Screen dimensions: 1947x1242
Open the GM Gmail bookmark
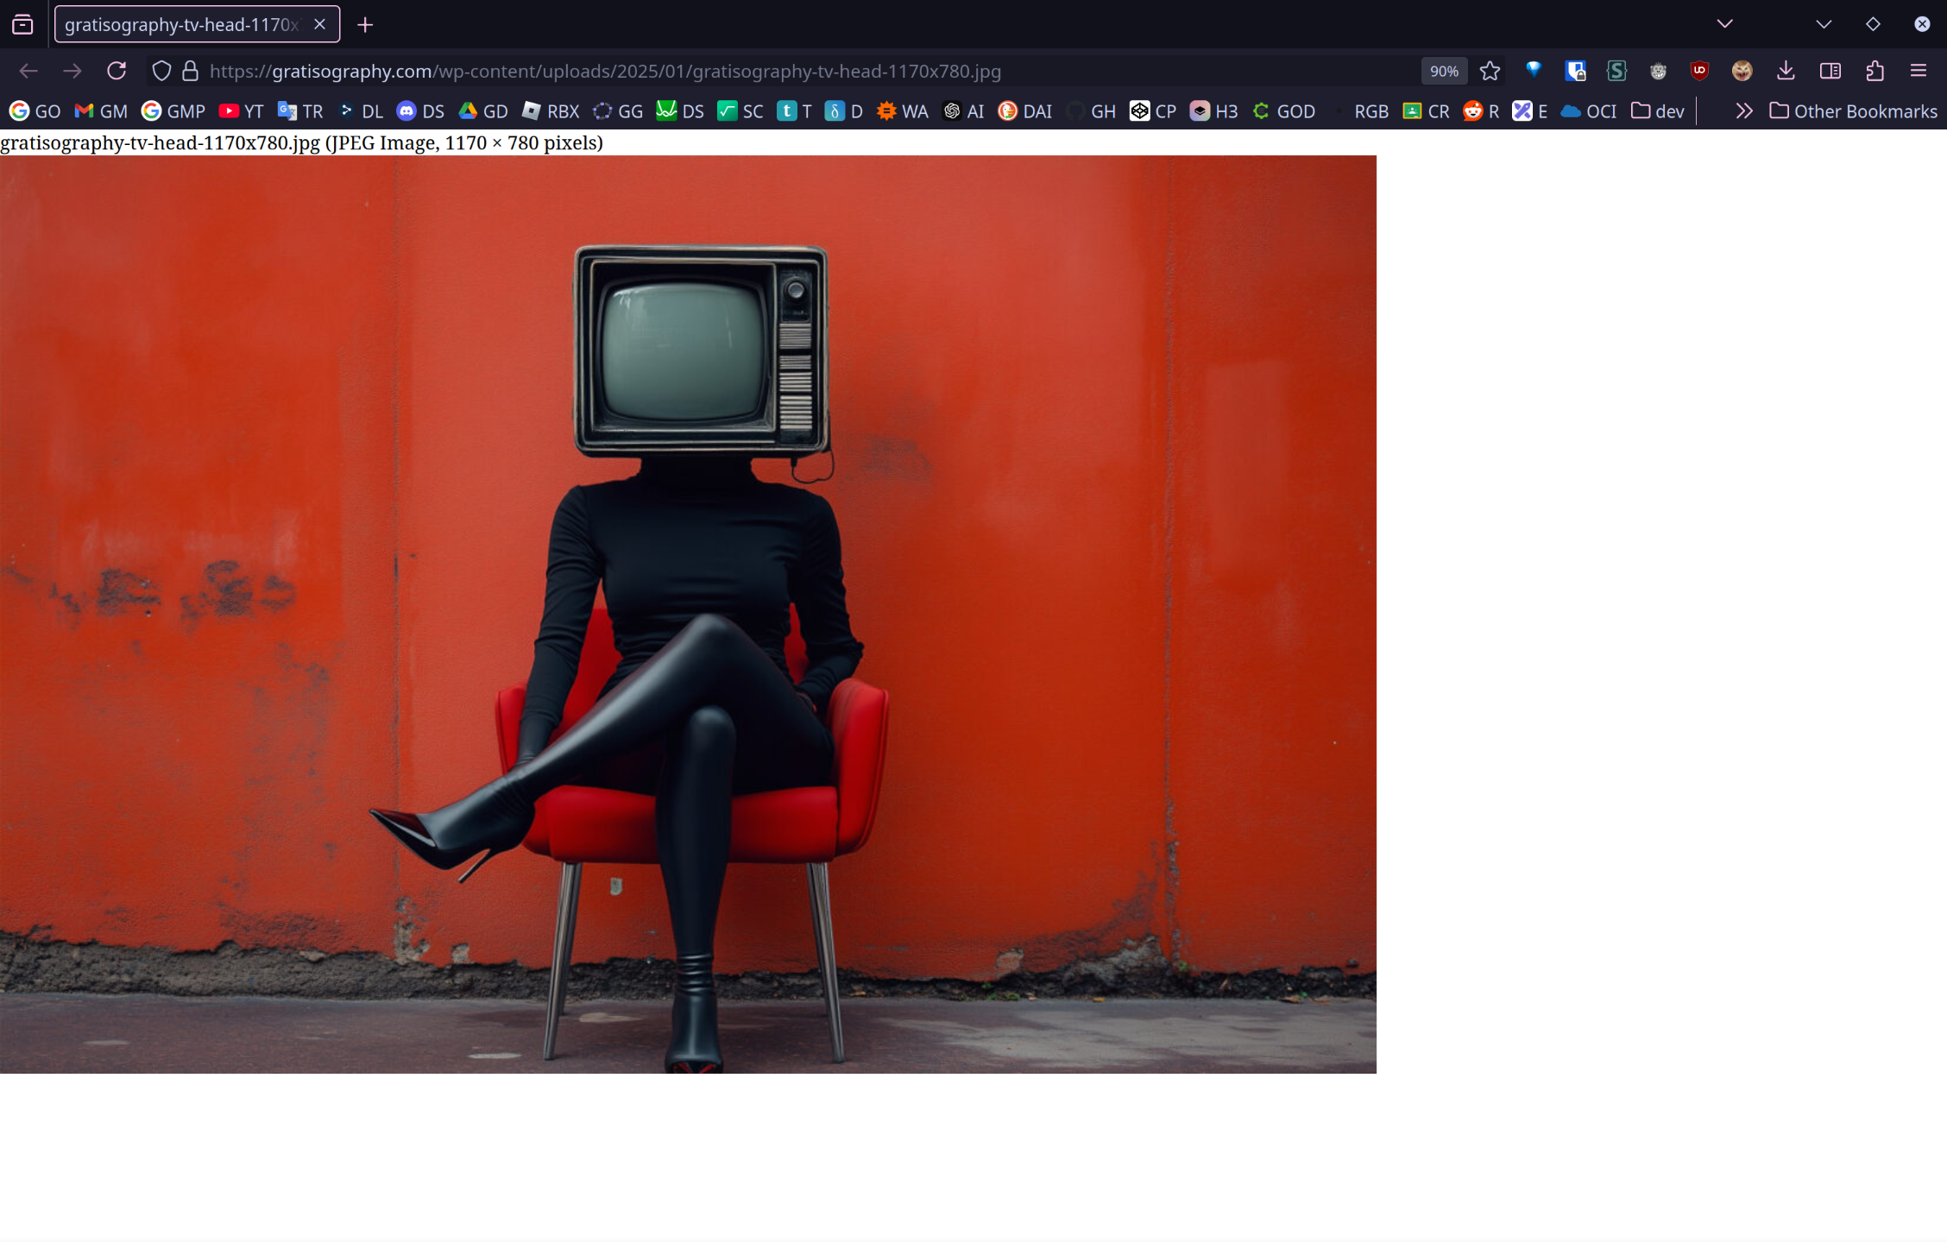point(101,111)
